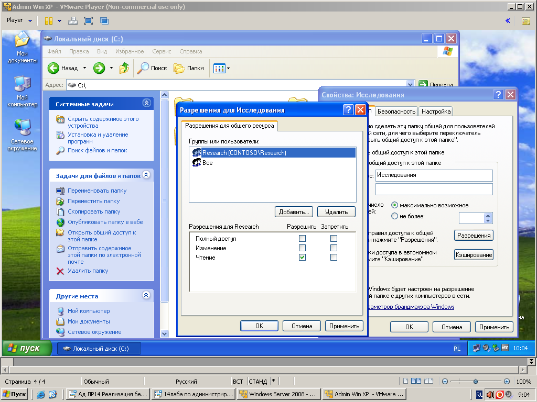The height and width of the screenshot is (402, 537).
Task: Click Go (Переход) arrow icon in address bar
Action: pyautogui.click(x=423, y=84)
